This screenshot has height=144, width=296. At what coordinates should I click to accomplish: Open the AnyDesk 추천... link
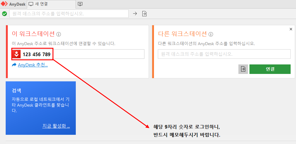click(x=33, y=65)
